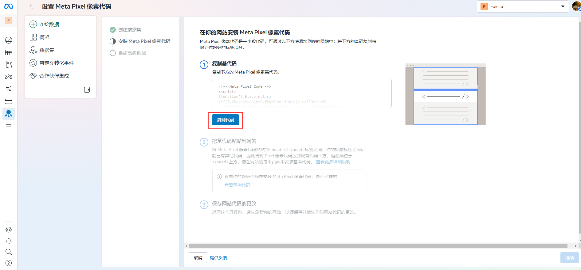Image resolution: width=581 pixels, height=270 pixels.
Task: Select the 自动高级匹配 step
Action: click(128, 53)
